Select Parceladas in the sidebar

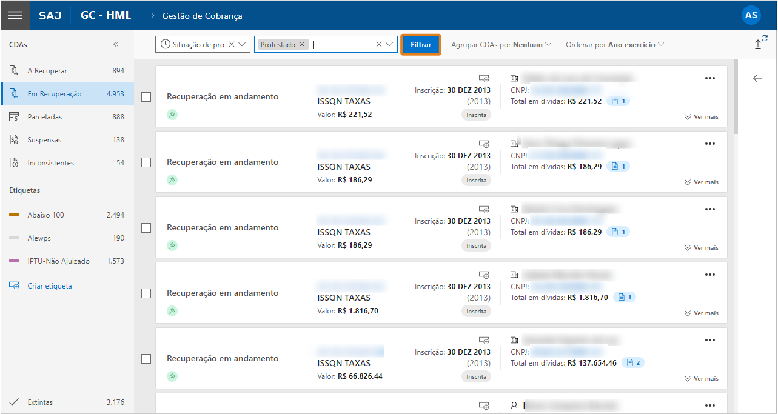click(x=45, y=117)
